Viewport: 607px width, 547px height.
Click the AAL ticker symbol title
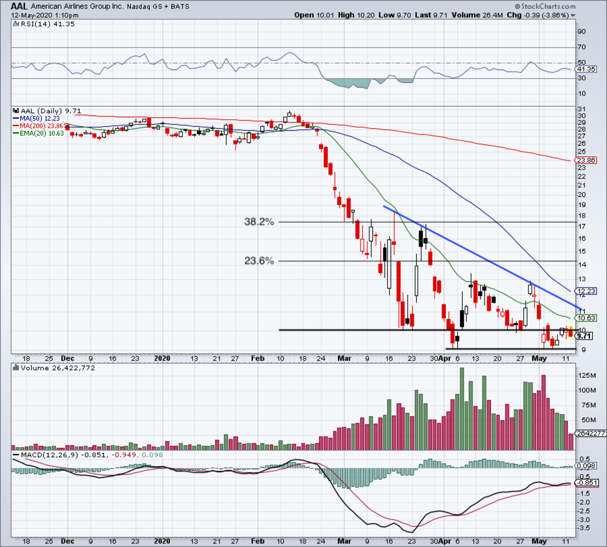19,7
